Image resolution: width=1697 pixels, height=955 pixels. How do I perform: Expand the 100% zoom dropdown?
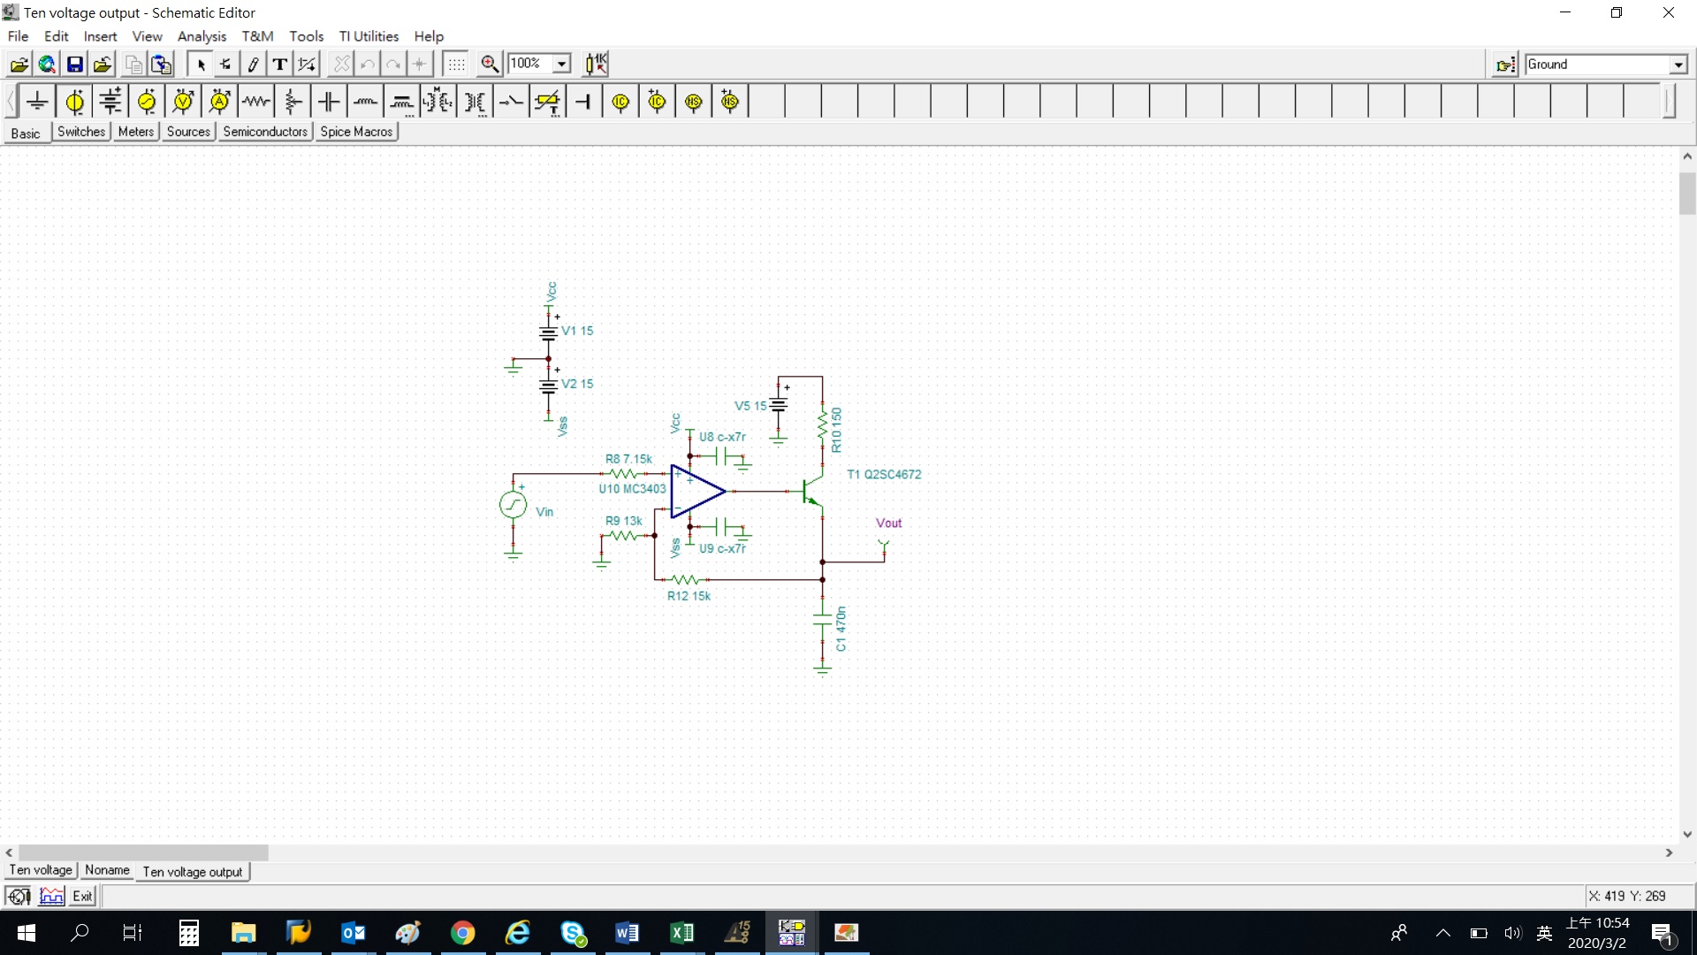pyautogui.click(x=561, y=64)
